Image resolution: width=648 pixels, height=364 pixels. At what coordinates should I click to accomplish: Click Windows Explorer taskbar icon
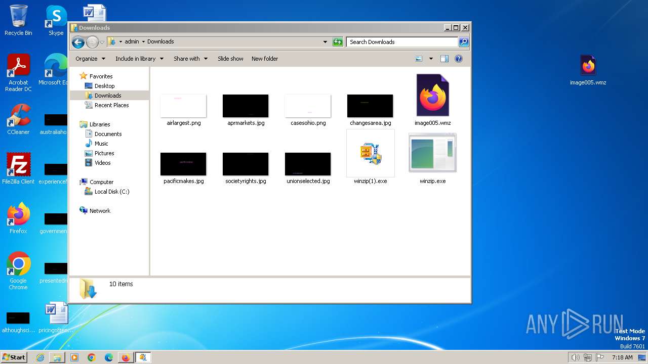57,357
